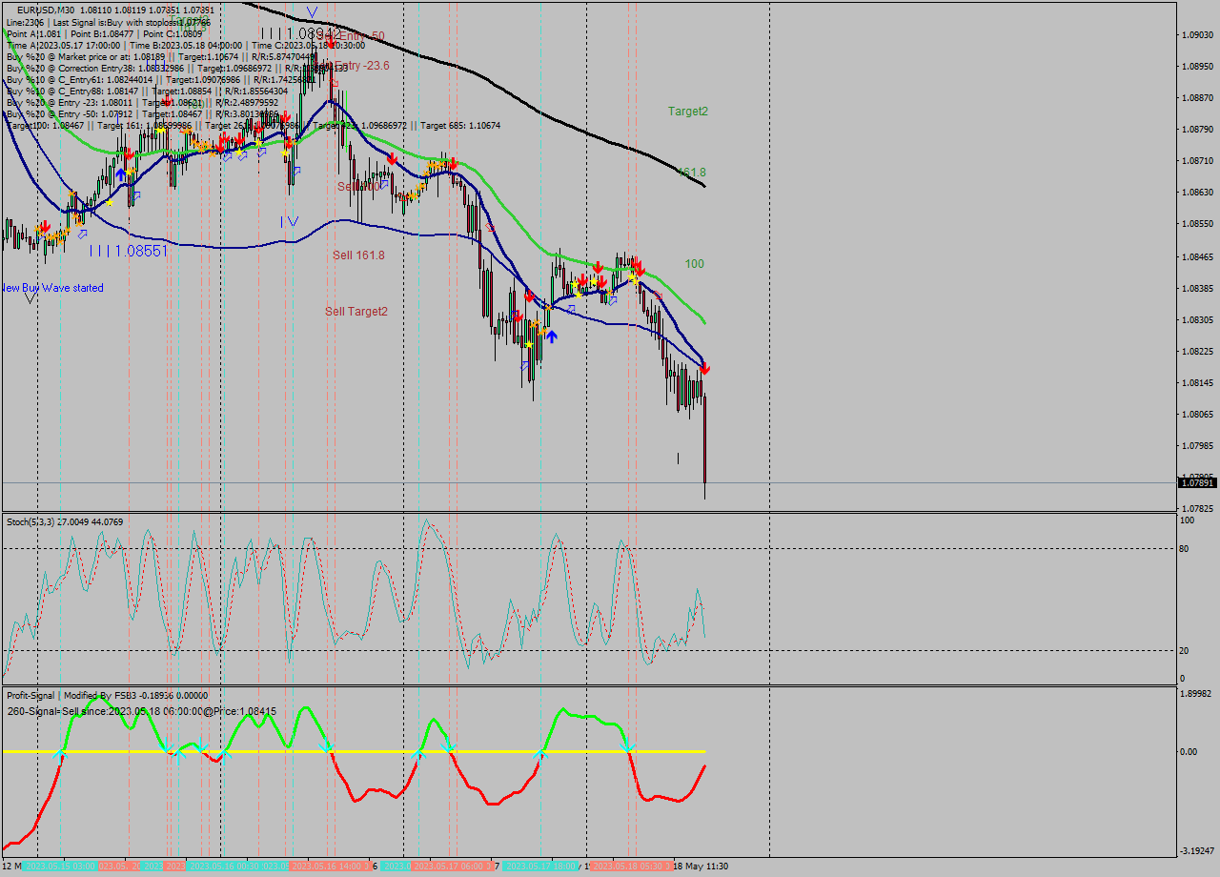1220x877 pixels.
Task: Click the 'Sell 161.8' level label
Action: pyautogui.click(x=358, y=255)
